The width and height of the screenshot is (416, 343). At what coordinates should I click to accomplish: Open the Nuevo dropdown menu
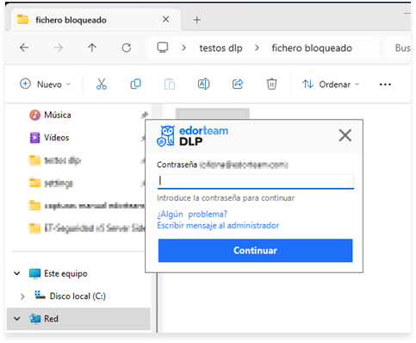point(46,84)
